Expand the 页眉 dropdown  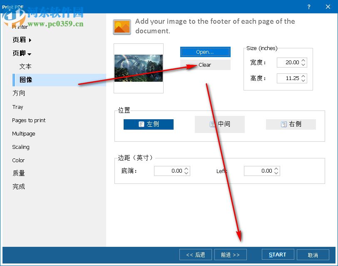[x=22, y=40]
